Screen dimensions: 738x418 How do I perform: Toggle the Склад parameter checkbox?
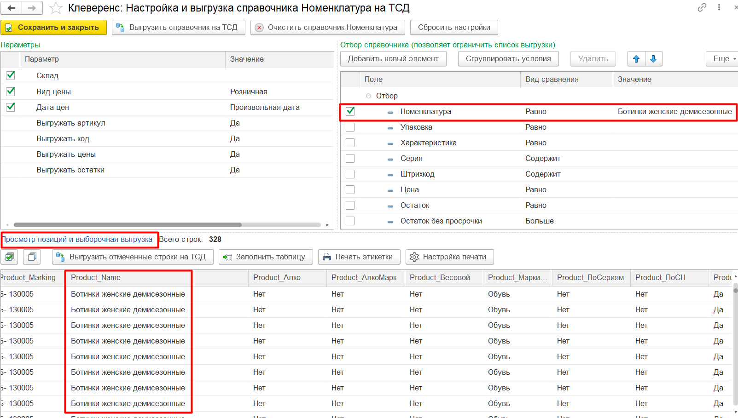pos(11,75)
